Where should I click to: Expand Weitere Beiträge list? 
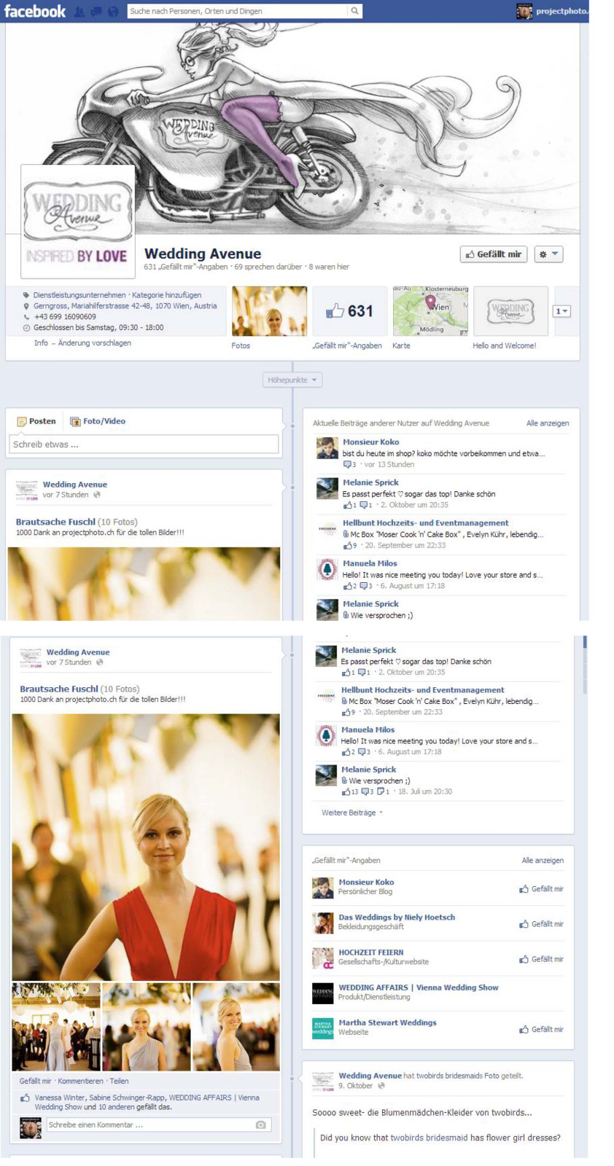point(352,813)
